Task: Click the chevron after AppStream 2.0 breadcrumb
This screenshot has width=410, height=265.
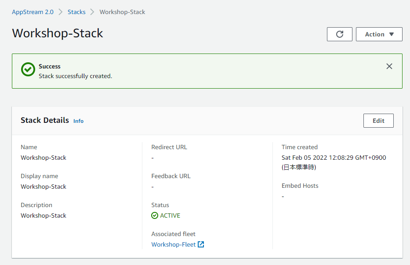Action: point(61,12)
